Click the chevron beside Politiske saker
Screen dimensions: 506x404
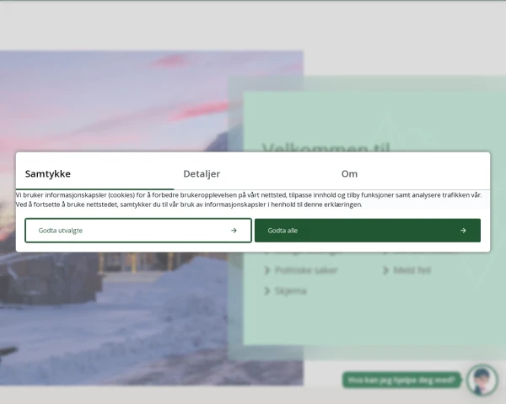[x=266, y=270]
